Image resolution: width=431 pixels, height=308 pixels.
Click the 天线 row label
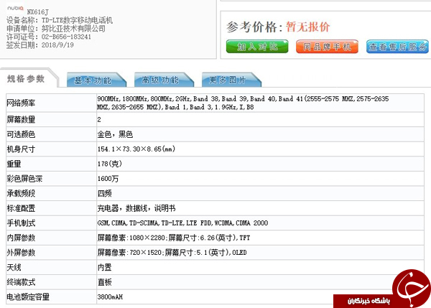[14, 268]
